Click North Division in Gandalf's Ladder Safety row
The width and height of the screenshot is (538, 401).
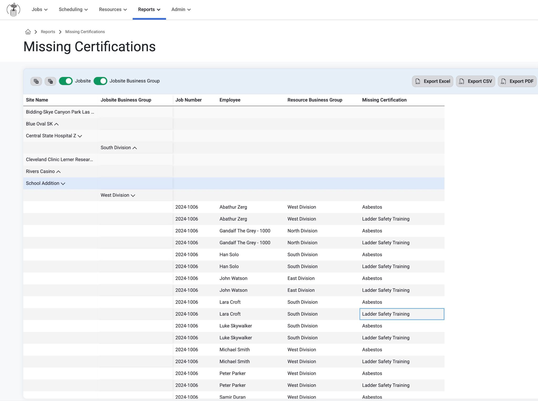tap(302, 243)
